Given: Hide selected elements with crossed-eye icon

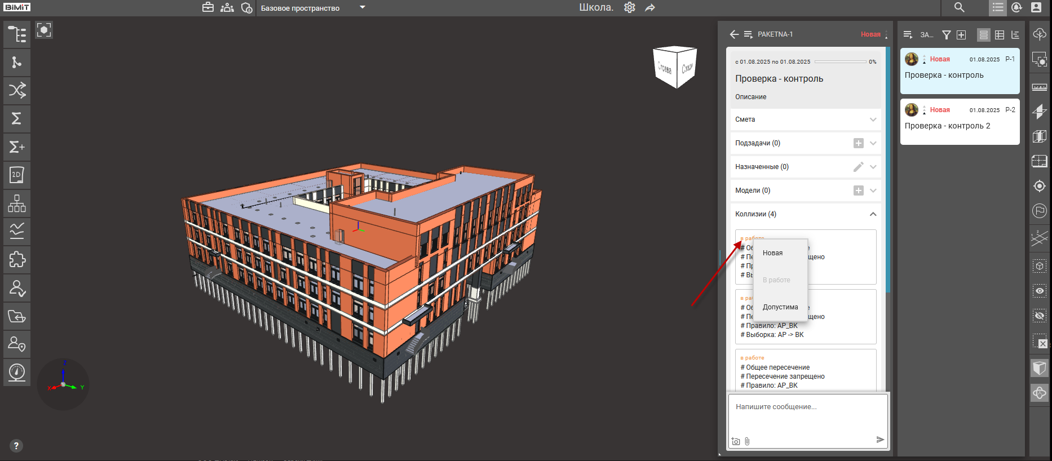Looking at the screenshot, I should [1039, 316].
